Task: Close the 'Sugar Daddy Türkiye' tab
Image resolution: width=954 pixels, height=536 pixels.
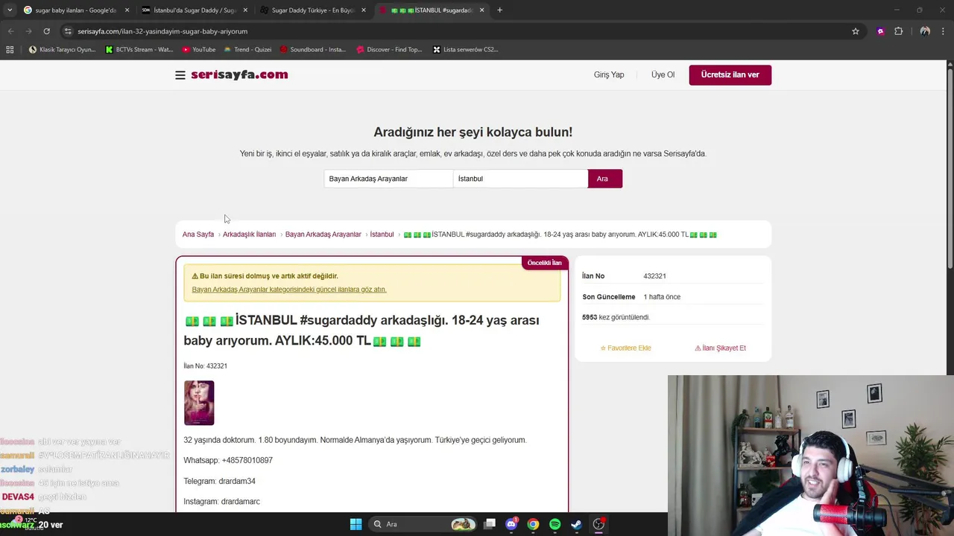Action: click(364, 10)
